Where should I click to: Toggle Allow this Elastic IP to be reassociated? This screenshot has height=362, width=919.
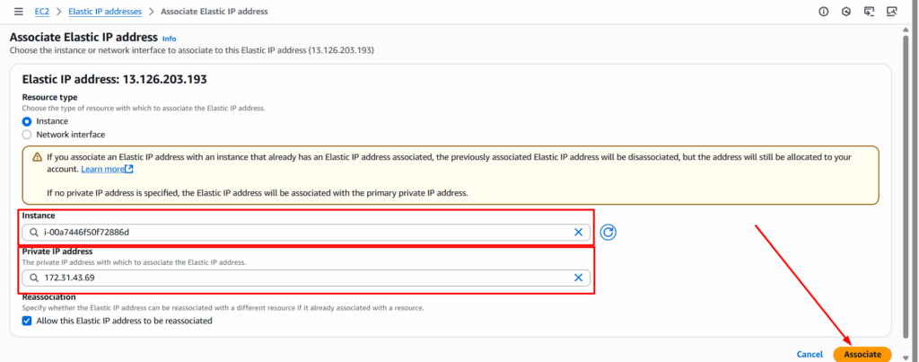(x=26, y=321)
